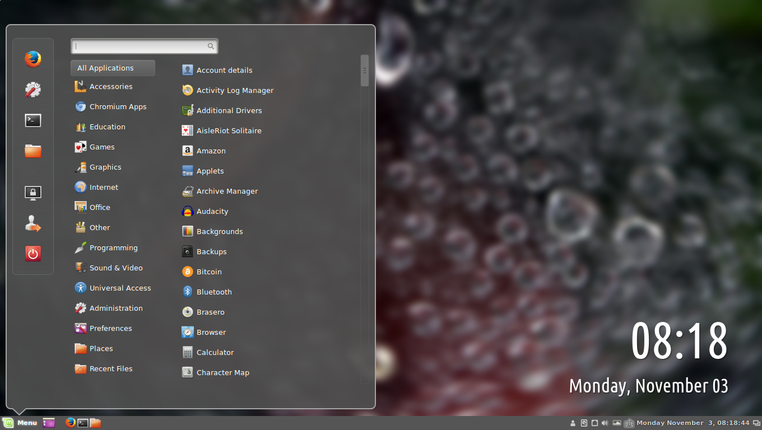
Task: Click the keyboard icon in system tray
Action: pyautogui.click(x=629, y=423)
